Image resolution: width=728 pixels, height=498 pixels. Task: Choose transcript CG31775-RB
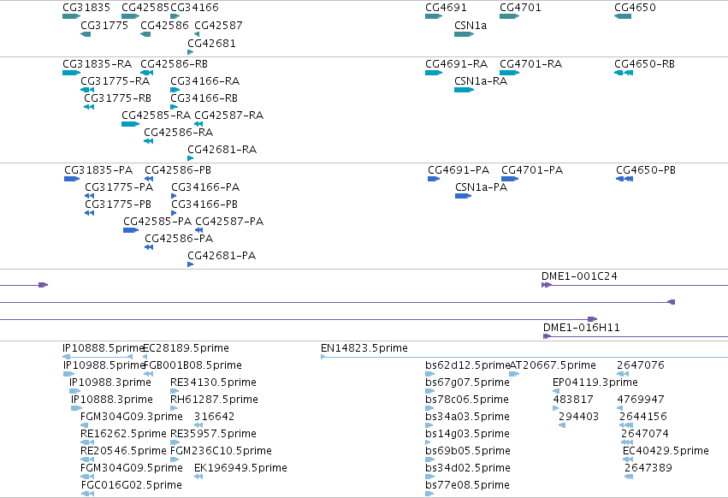coord(117,98)
